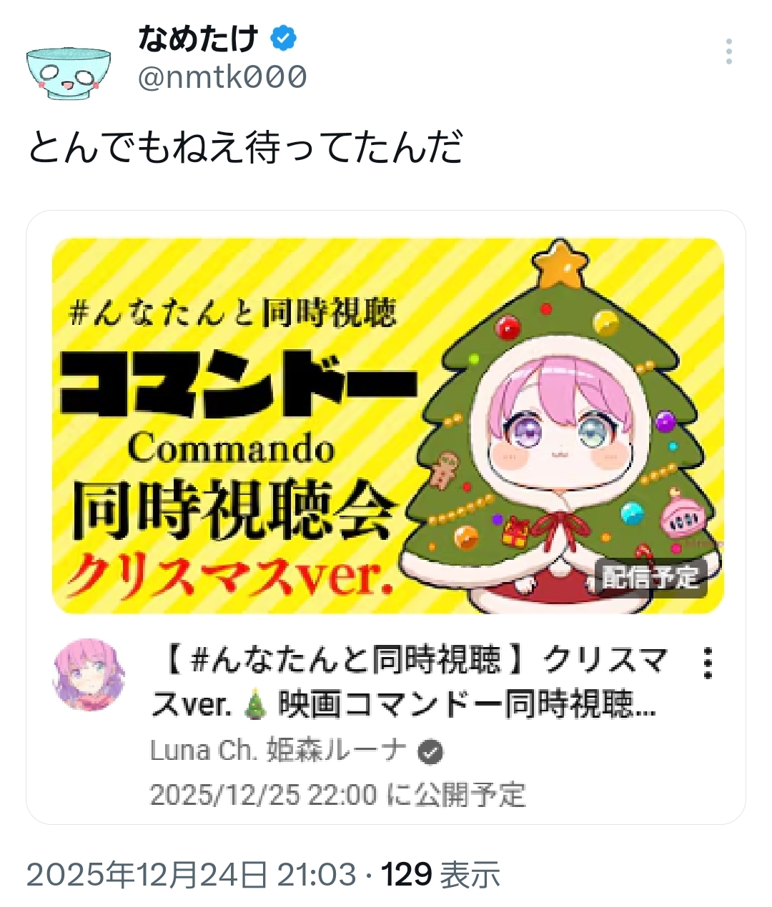Click the Luna Ch. channel avatar
The image size is (772, 907).
[89, 674]
